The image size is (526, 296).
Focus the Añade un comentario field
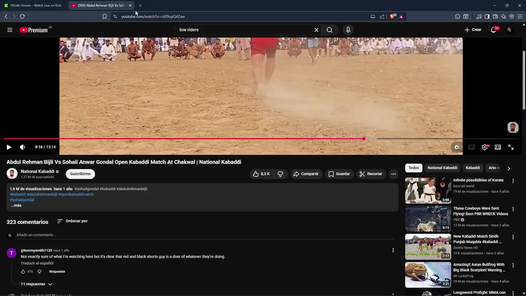pyautogui.click(x=205, y=235)
